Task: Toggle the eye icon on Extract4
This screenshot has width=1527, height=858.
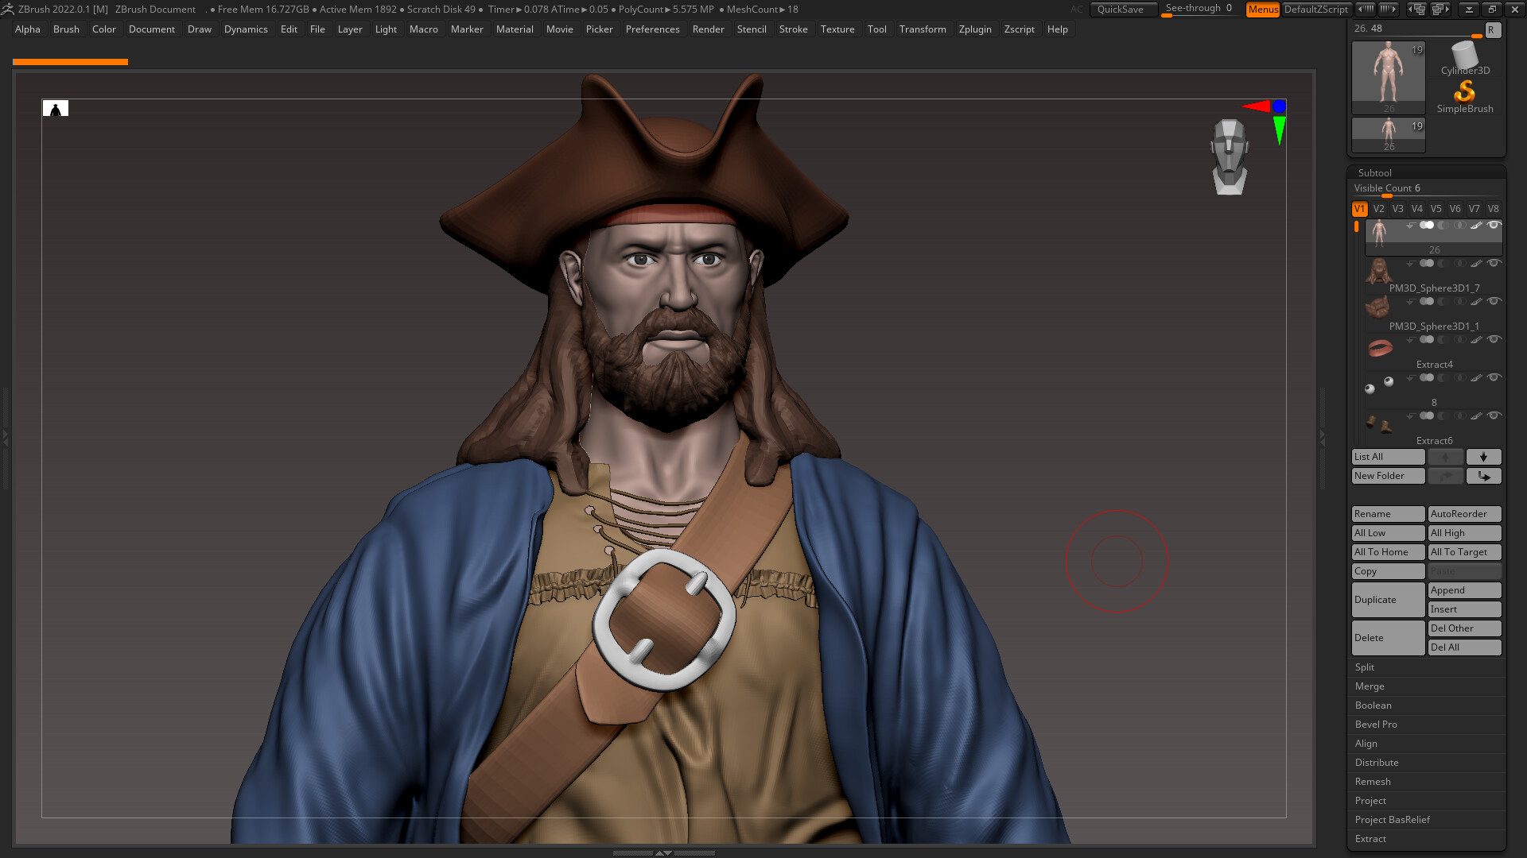Action: 1495,340
